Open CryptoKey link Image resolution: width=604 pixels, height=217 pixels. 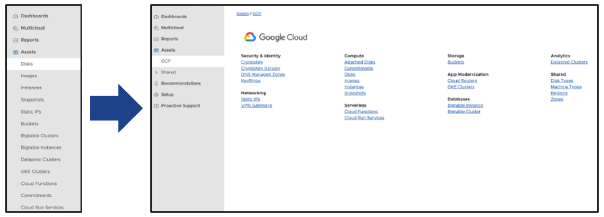click(253, 62)
